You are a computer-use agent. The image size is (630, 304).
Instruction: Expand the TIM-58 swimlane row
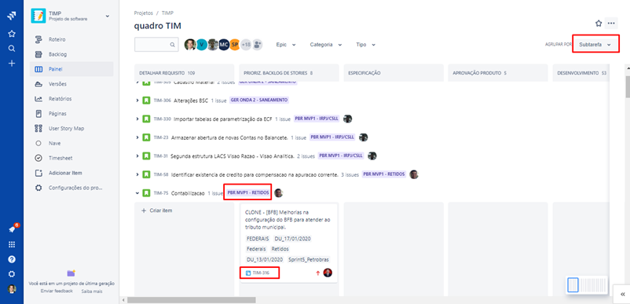click(x=137, y=174)
